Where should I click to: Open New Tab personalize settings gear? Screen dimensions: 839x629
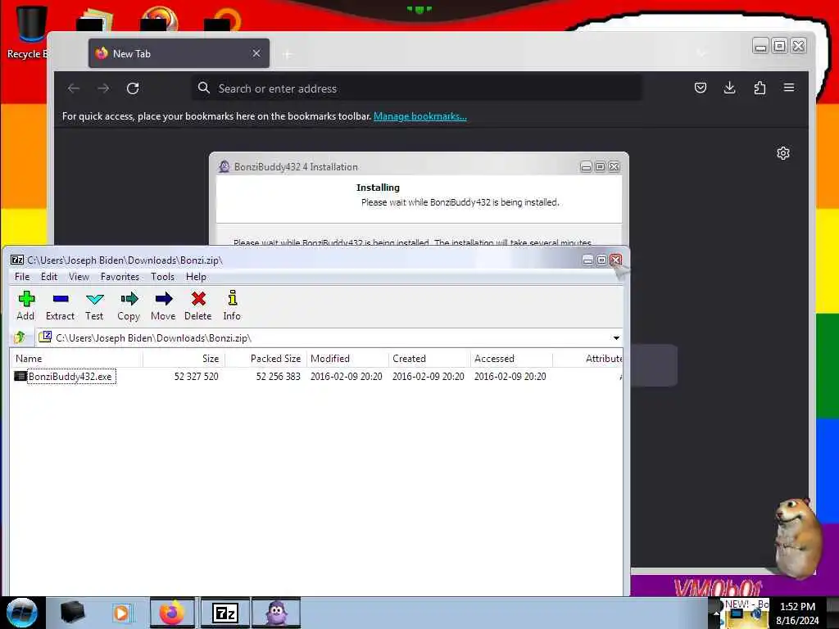pyautogui.click(x=782, y=153)
